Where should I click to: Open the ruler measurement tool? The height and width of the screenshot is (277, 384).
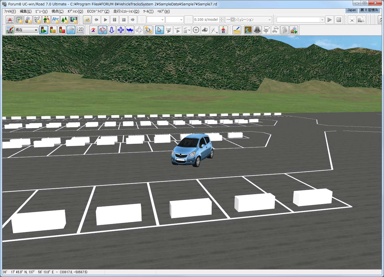[237, 30]
